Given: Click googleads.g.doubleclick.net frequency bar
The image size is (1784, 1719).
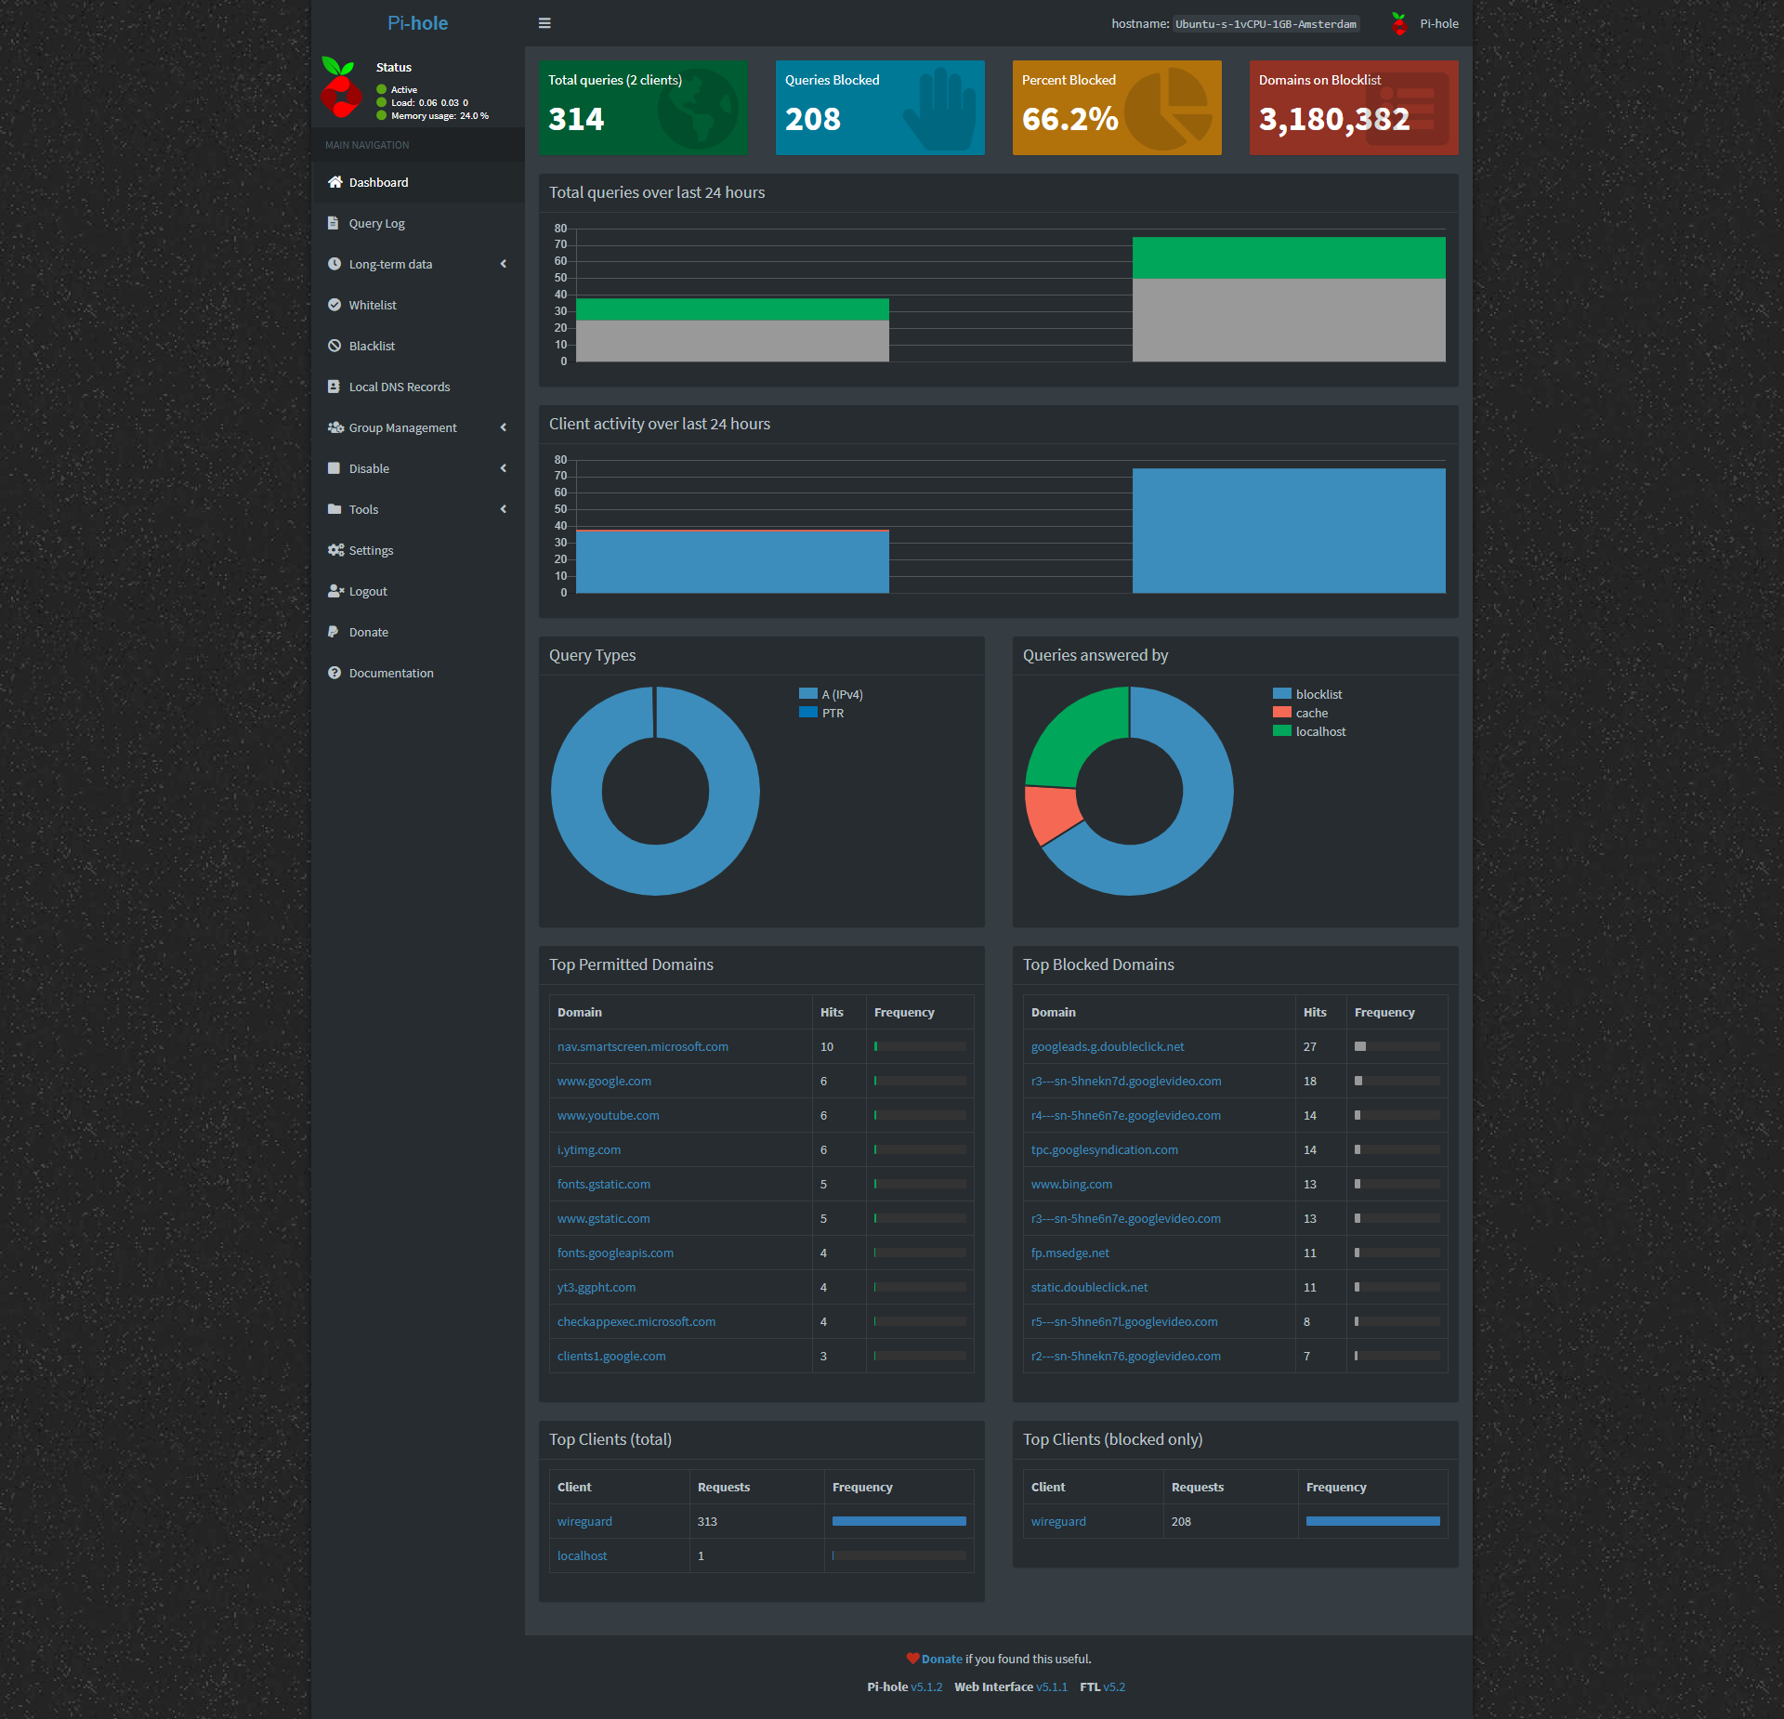Looking at the screenshot, I should point(1397,1046).
